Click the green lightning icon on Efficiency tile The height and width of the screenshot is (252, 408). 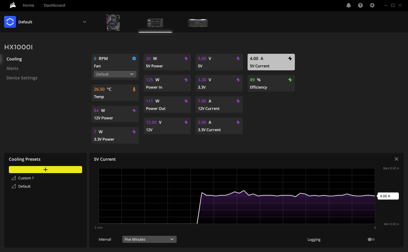[x=290, y=80]
